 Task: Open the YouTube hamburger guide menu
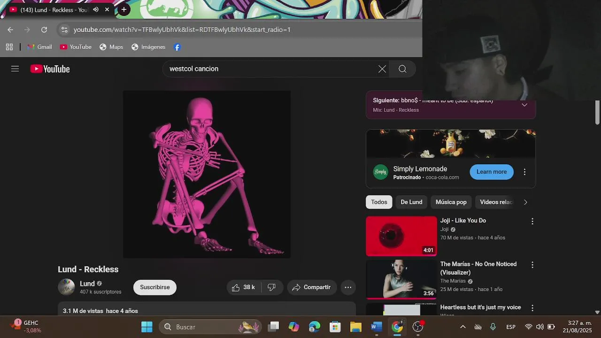click(15, 69)
